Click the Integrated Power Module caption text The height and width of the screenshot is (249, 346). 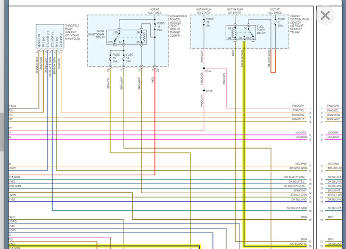(x=178, y=26)
